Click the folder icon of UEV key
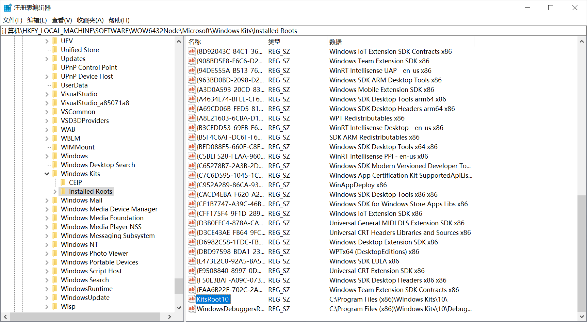The width and height of the screenshot is (587, 322). click(x=55, y=41)
